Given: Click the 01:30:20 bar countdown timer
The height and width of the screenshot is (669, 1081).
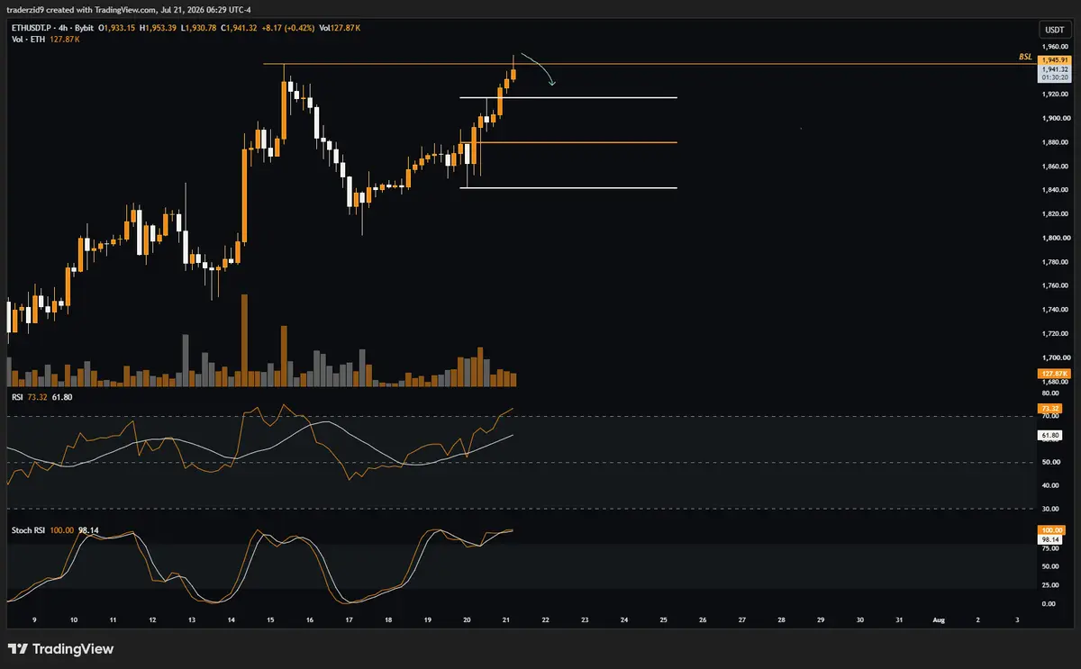Looking at the screenshot, I should point(1053,77).
